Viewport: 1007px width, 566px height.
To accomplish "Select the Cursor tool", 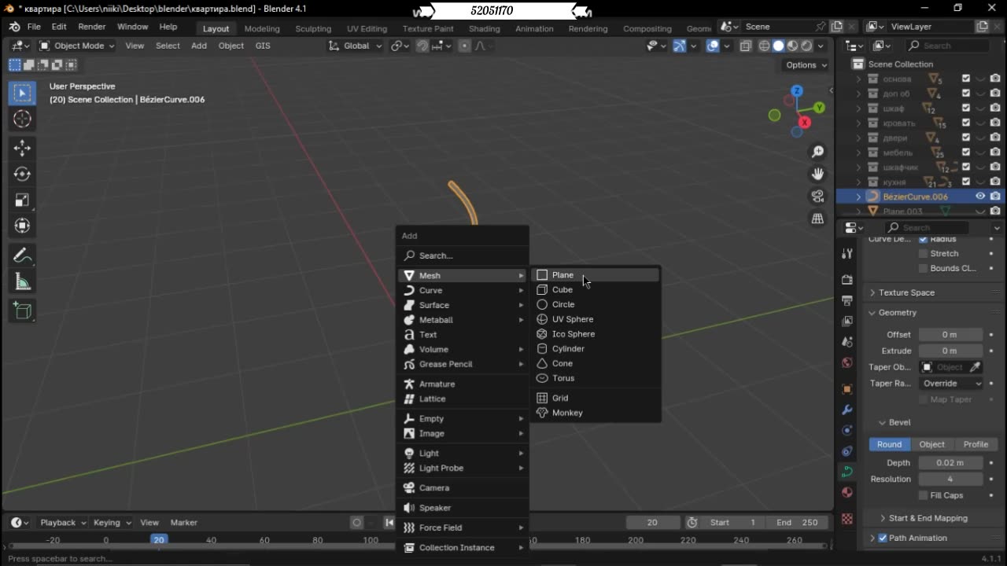I will (22, 119).
